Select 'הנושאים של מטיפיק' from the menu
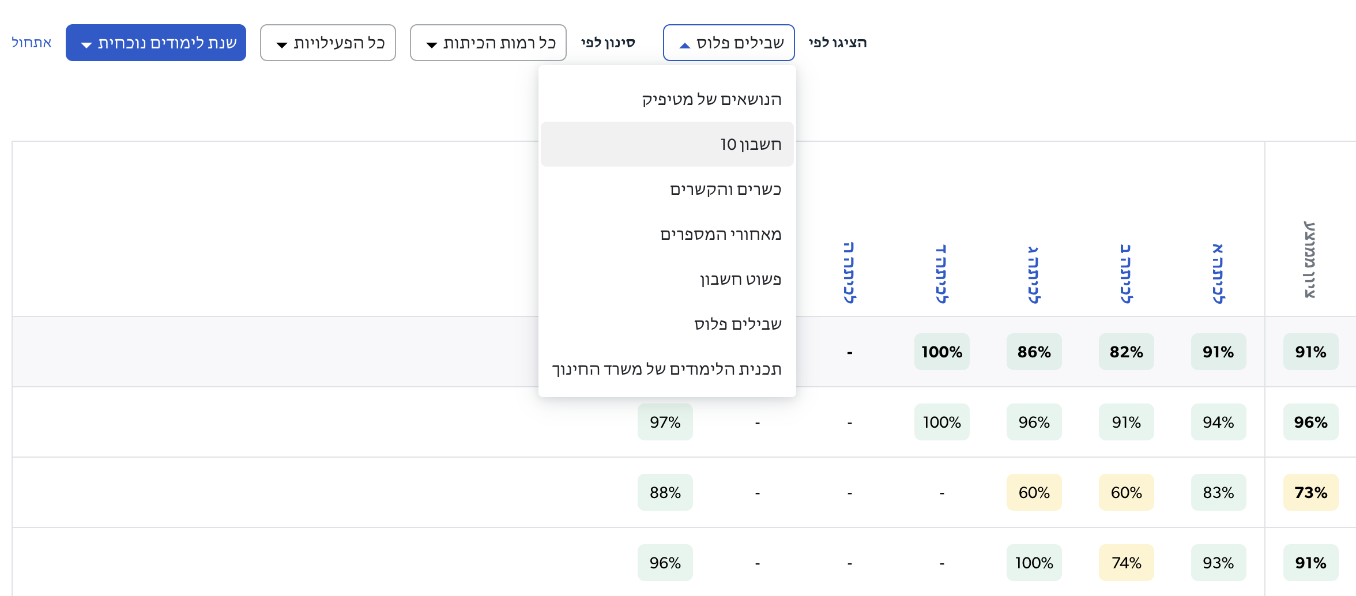The width and height of the screenshot is (1356, 596). pyautogui.click(x=711, y=99)
